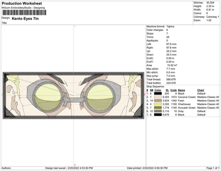Click the left goggle lens in preview
Image resolution: width=221 pixels, height=171 pixels.
48,97
